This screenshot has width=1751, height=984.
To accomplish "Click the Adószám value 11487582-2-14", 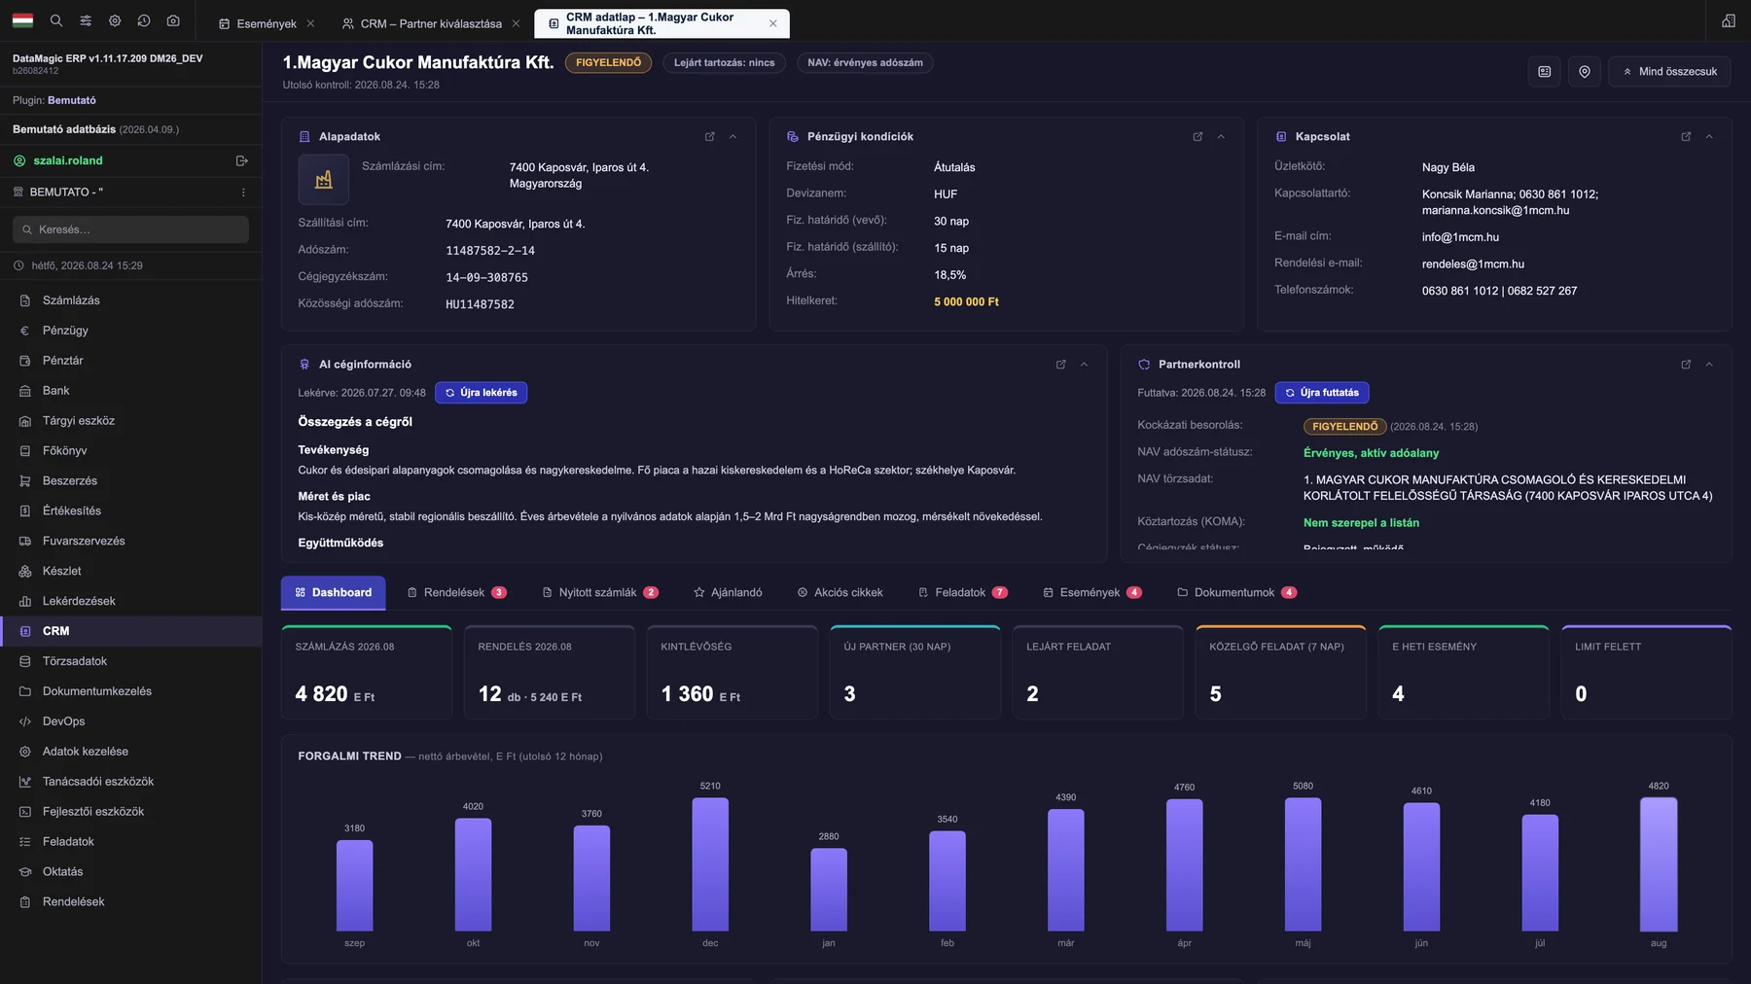I will click(490, 251).
